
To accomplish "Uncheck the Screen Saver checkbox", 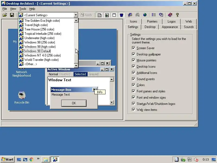I will 133,48.
